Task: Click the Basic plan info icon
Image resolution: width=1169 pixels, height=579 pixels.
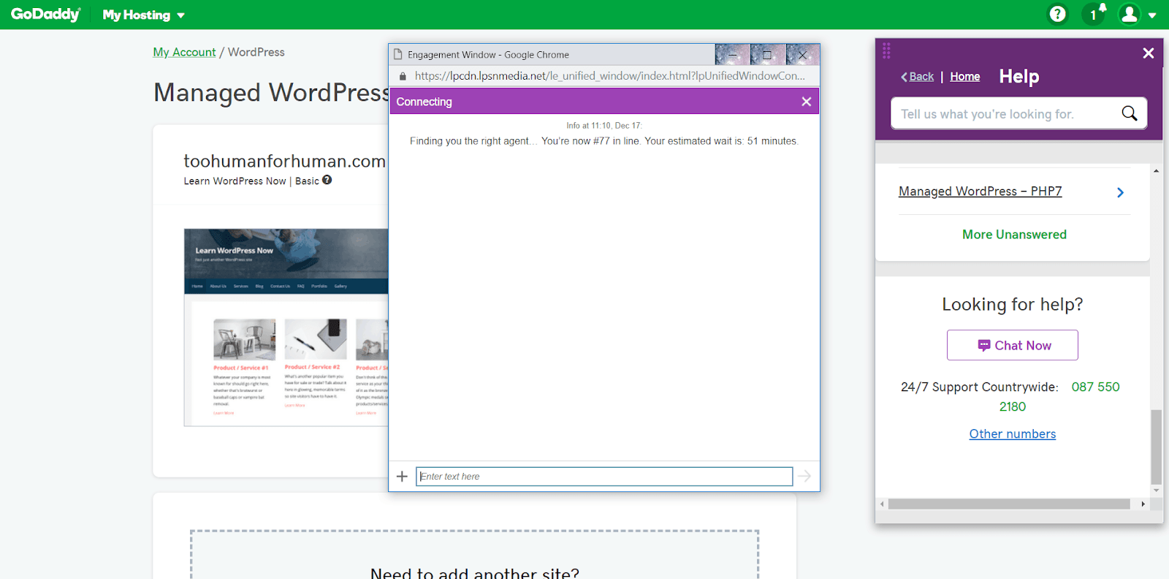Action: [x=327, y=180]
